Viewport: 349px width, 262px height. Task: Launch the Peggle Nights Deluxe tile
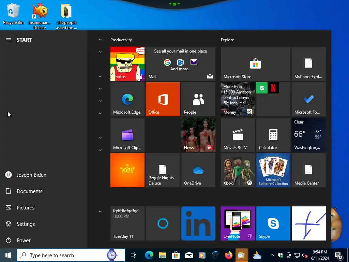163,170
